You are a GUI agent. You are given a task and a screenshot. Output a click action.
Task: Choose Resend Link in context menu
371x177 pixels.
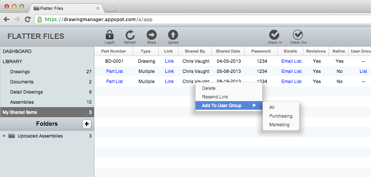tap(229, 97)
